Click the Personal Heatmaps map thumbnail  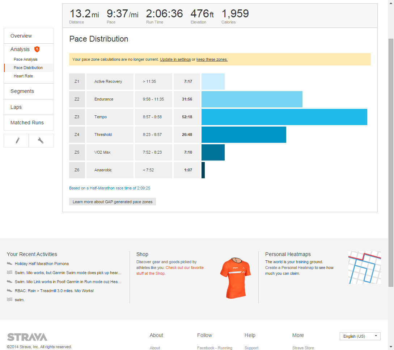pos(364,268)
